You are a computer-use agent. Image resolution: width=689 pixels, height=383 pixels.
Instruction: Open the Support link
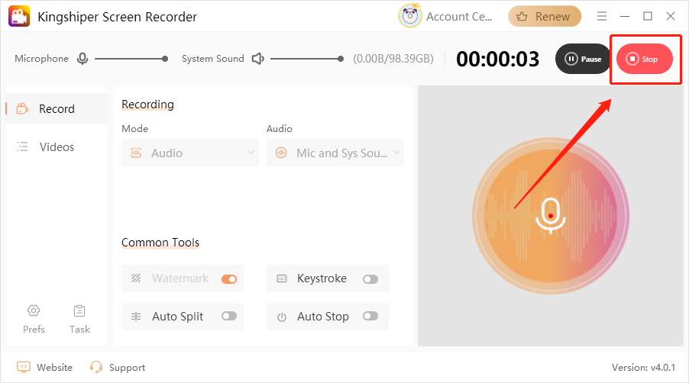point(127,368)
